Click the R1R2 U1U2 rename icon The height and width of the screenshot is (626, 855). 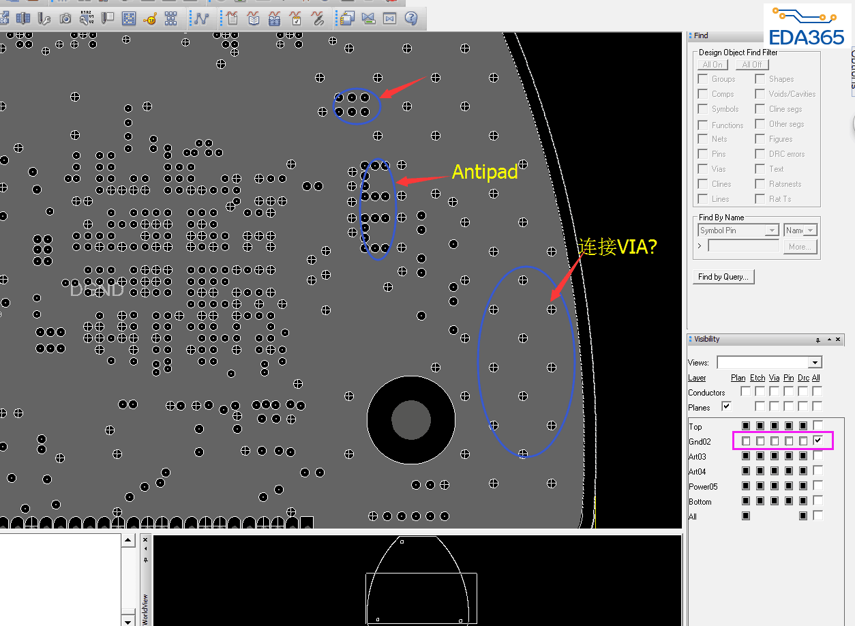[87, 19]
